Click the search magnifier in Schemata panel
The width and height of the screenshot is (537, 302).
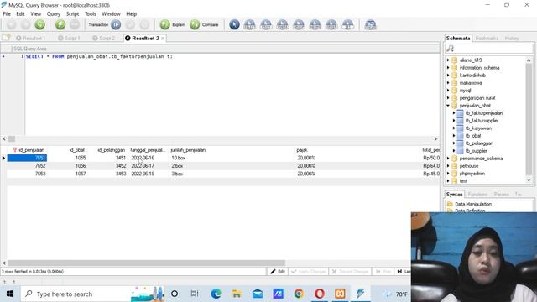coord(451,49)
